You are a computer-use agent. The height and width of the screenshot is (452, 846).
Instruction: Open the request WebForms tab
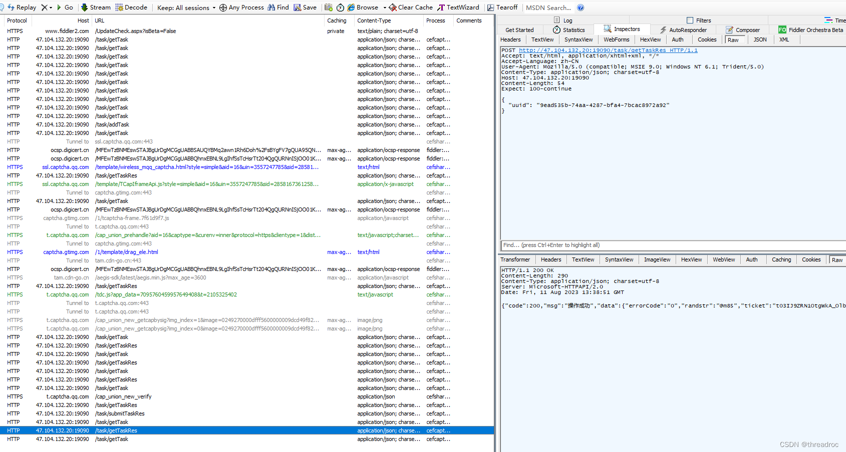tap(617, 39)
